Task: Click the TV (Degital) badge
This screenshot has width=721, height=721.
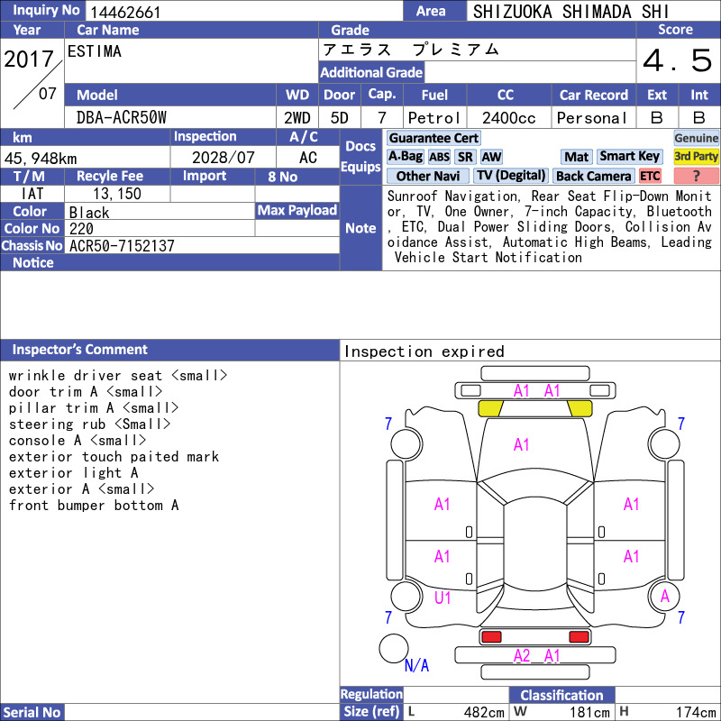Action: click(511, 176)
